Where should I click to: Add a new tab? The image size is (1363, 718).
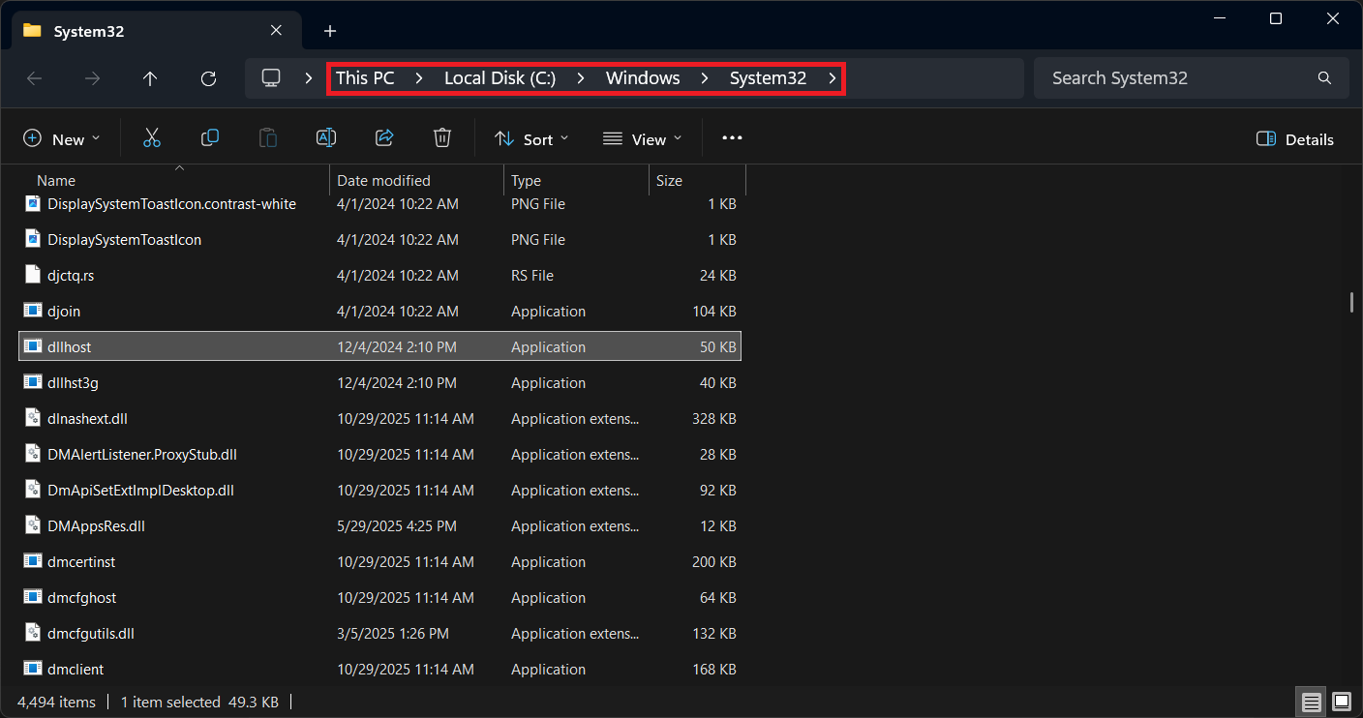pyautogui.click(x=330, y=31)
